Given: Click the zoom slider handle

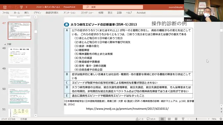Looking at the screenshot, I should tap(197, 119).
